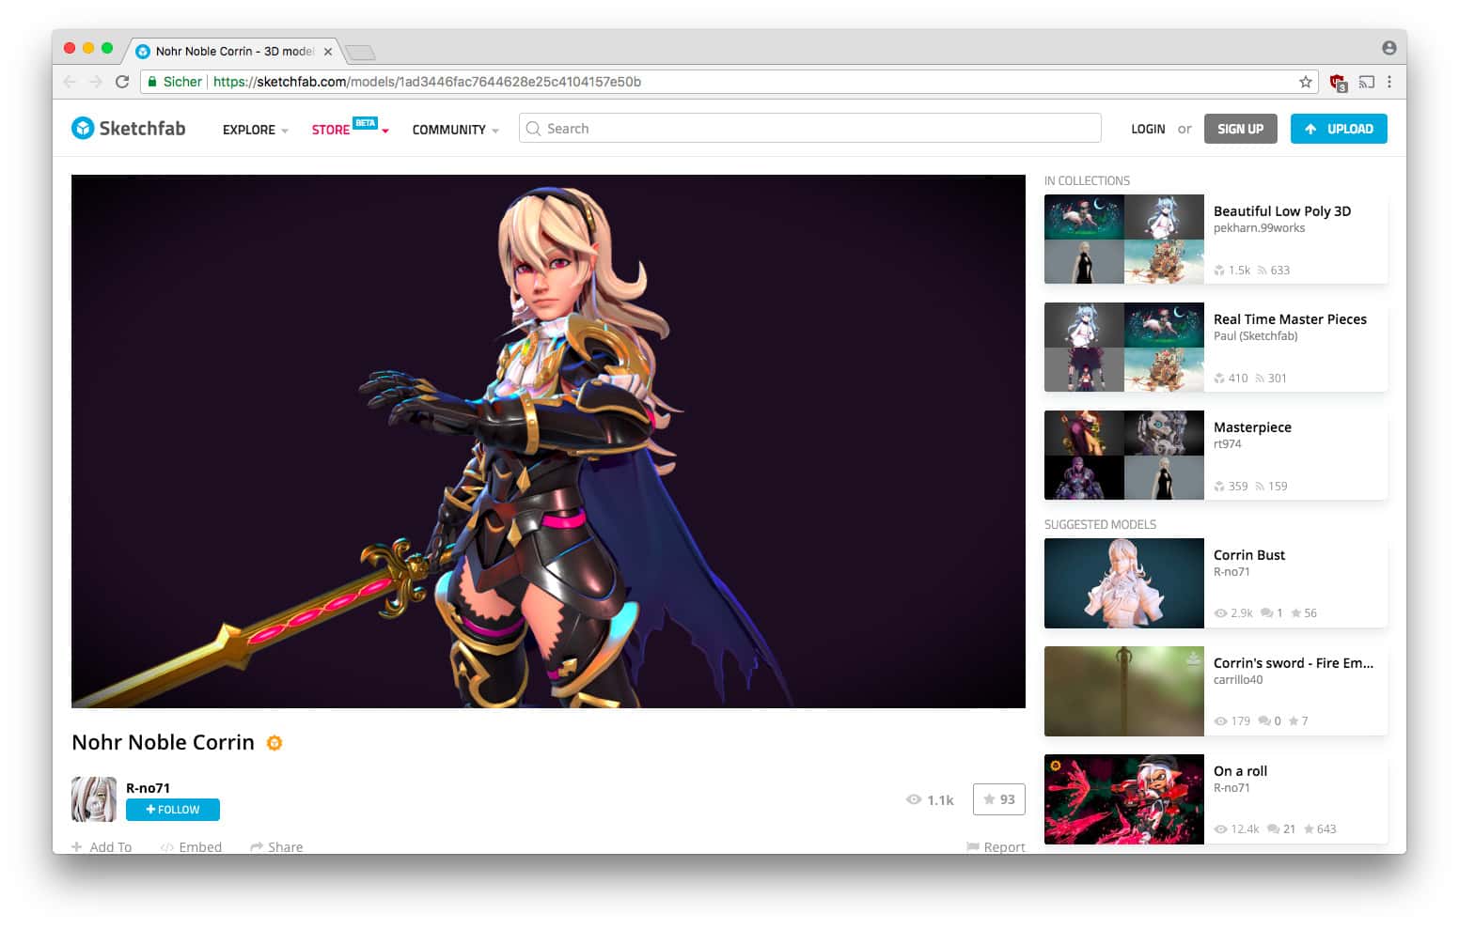
Task: Open the Chrome three-dot menu
Action: pos(1391,82)
